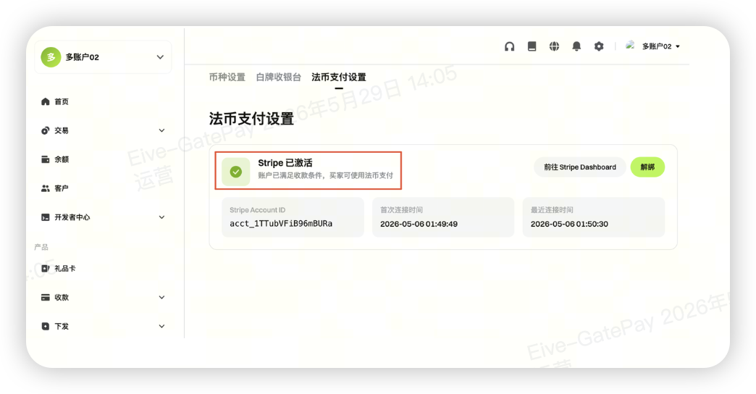Click the 礼品卡 gift card icon

(46, 268)
